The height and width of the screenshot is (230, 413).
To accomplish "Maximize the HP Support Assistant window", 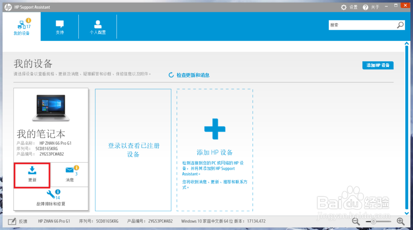I will 396,5.
